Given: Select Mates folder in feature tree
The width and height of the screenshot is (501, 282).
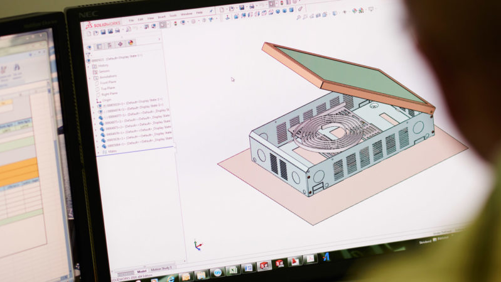Looking at the screenshot, I should point(110,151).
